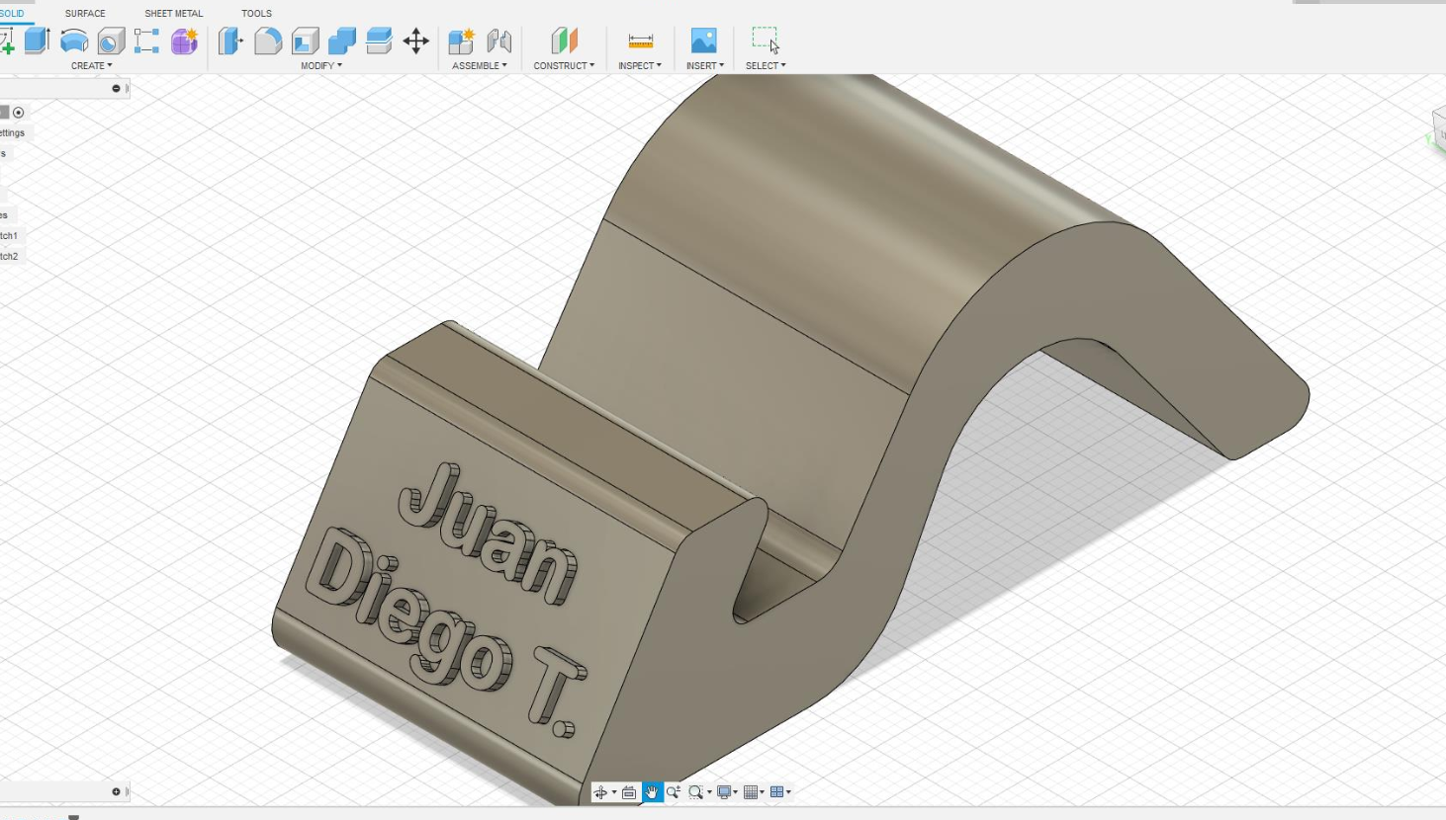Open the Measure tool
1446x820 pixels.
tap(641, 41)
